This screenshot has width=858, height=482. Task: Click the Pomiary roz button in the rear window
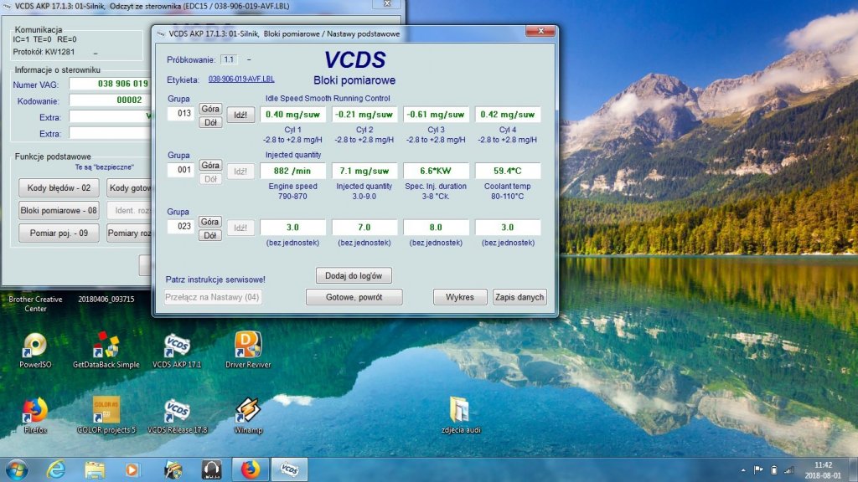coord(129,233)
